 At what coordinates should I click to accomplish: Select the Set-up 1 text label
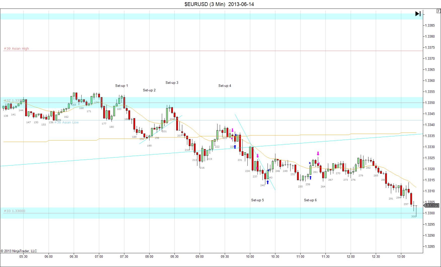click(122, 86)
